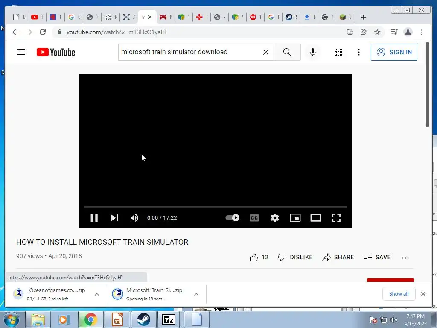This screenshot has width=437, height=328.
Task: Open 7-Zip from the taskbar
Action: [x=169, y=319]
